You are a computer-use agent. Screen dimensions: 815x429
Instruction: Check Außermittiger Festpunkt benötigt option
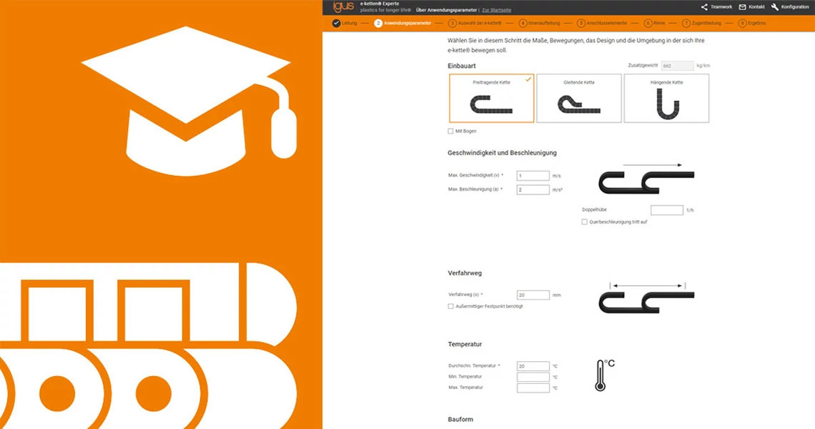click(x=450, y=306)
